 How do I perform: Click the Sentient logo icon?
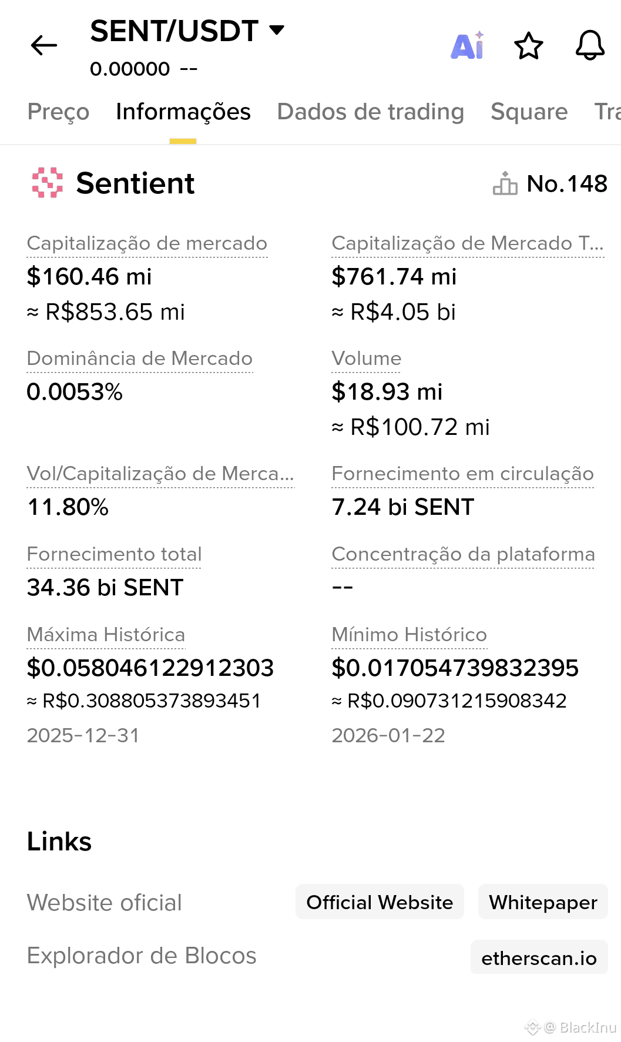tap(48, 183)
